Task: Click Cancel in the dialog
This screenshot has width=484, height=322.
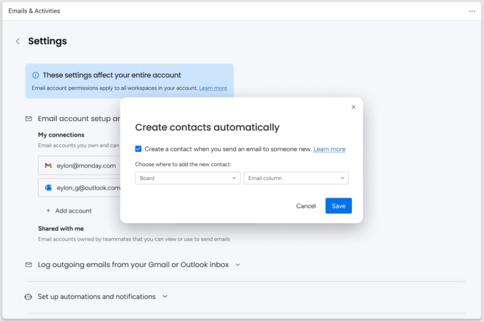Action: (305, 206)
